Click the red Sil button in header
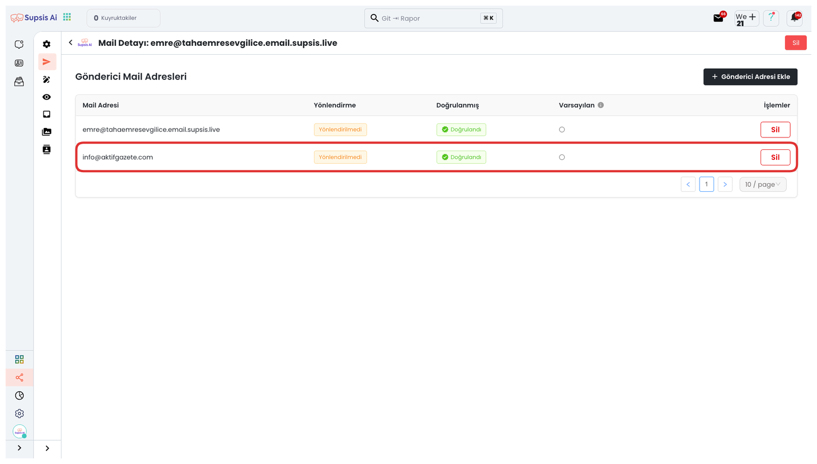This screenshot has height=464, width=817. tap(795, 43)
